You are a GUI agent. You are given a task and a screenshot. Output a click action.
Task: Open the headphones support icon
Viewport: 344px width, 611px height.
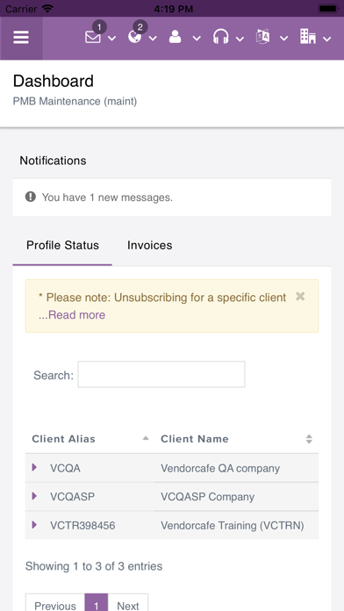pos(220,37)
